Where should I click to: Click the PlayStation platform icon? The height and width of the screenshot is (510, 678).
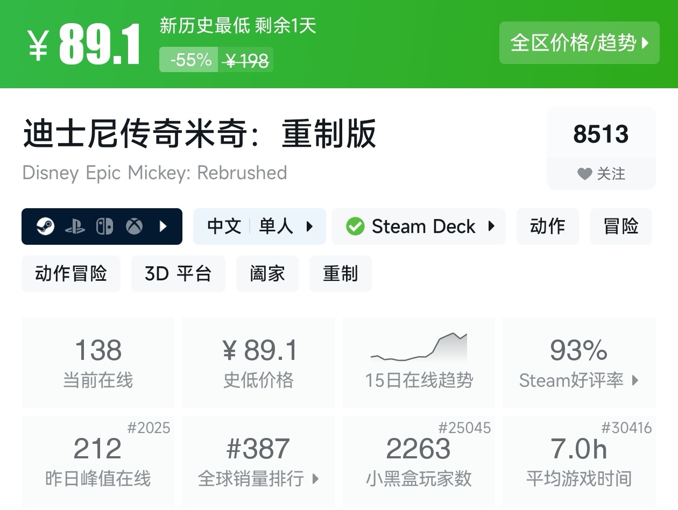point(75,226)
